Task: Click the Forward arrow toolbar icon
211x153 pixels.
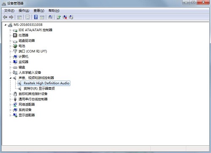Action: (11, 17)
